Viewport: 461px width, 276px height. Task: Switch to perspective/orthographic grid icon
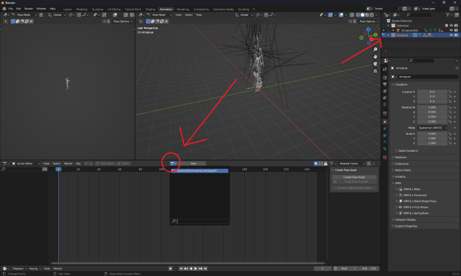[x=375, y=70]
